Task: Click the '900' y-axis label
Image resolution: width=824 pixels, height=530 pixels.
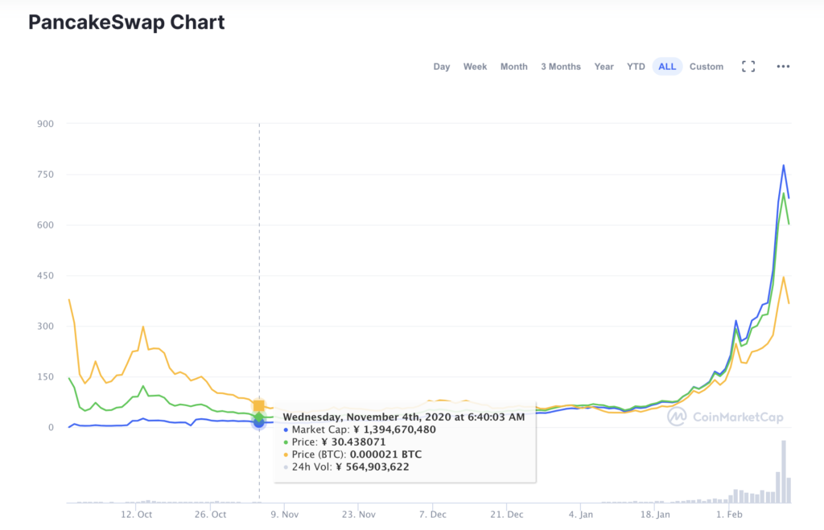Action: (45, 124)
